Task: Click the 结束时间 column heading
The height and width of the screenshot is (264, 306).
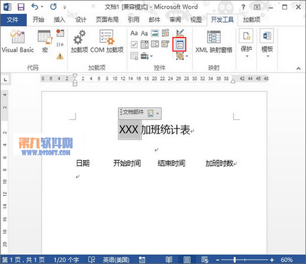Action: [171, 163]
